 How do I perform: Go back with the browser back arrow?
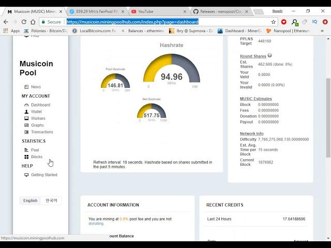(x=6, y=22)
